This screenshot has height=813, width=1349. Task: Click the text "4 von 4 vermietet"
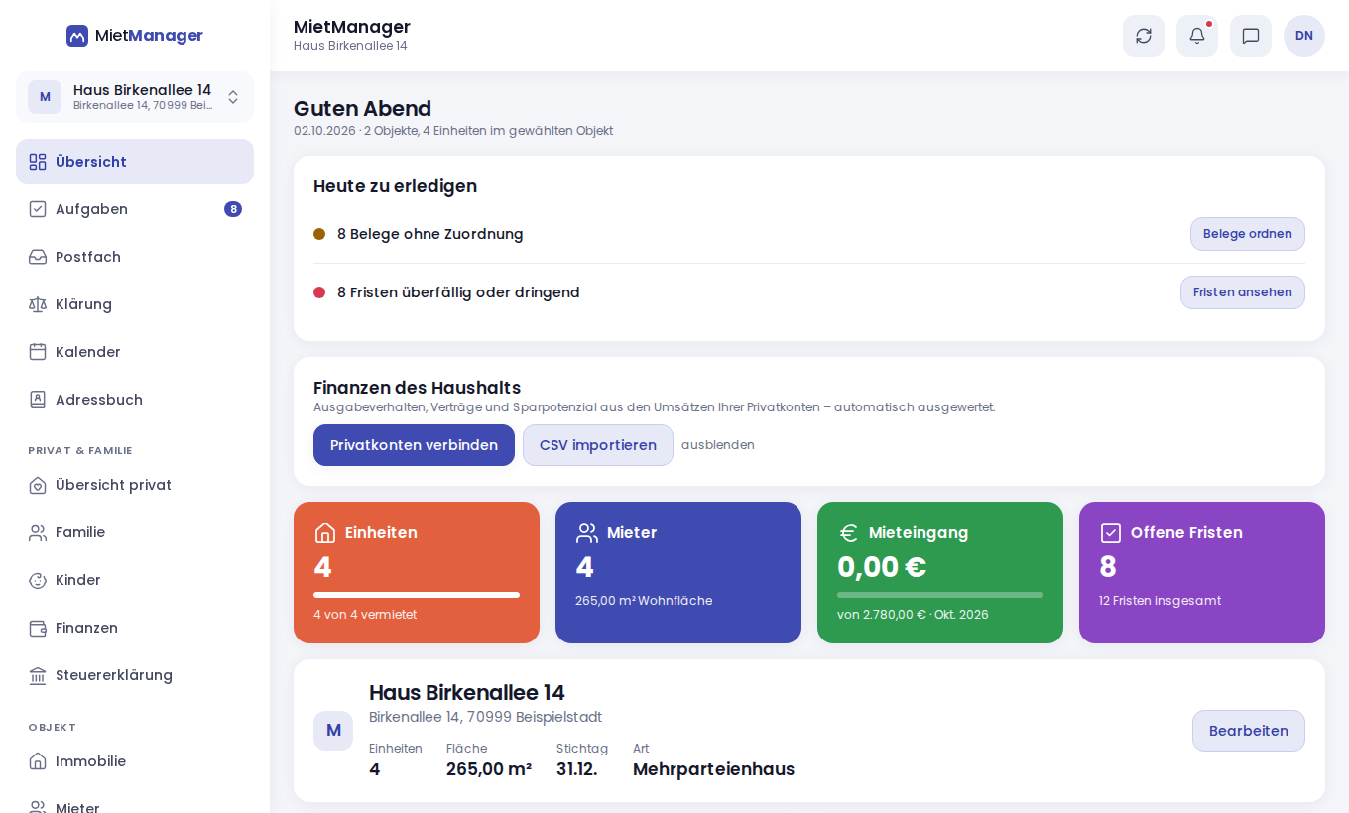click(365, 615)
